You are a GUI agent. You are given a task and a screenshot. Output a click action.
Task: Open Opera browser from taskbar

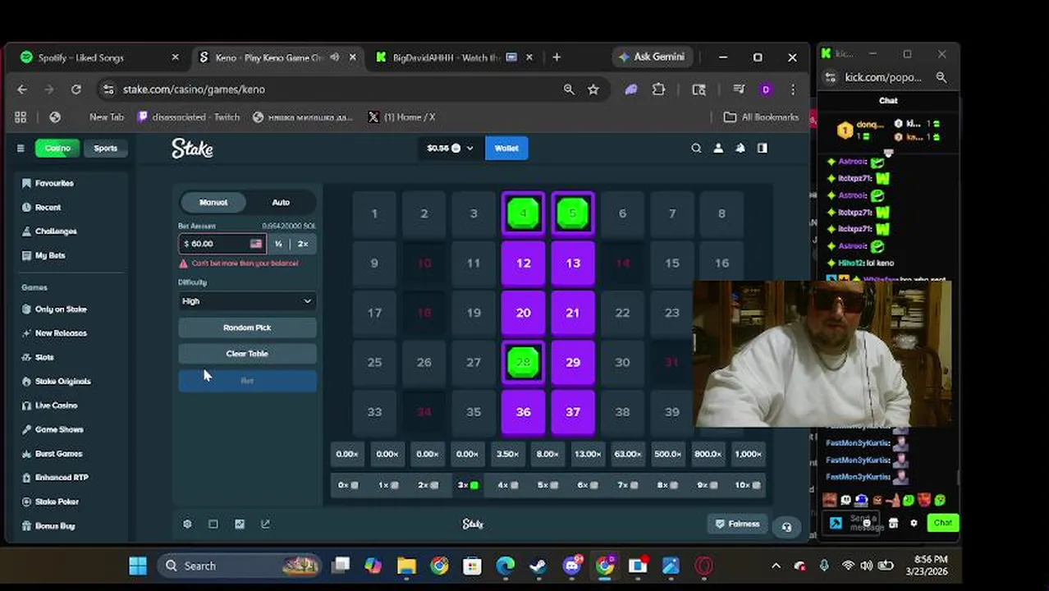tap(704, 566)
